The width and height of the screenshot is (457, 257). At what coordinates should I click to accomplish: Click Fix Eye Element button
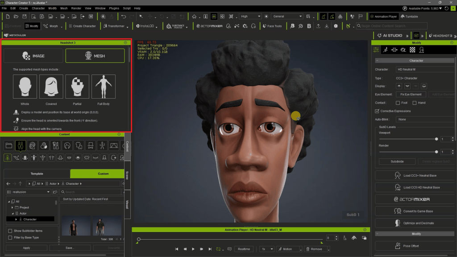(x=411, y=95)
